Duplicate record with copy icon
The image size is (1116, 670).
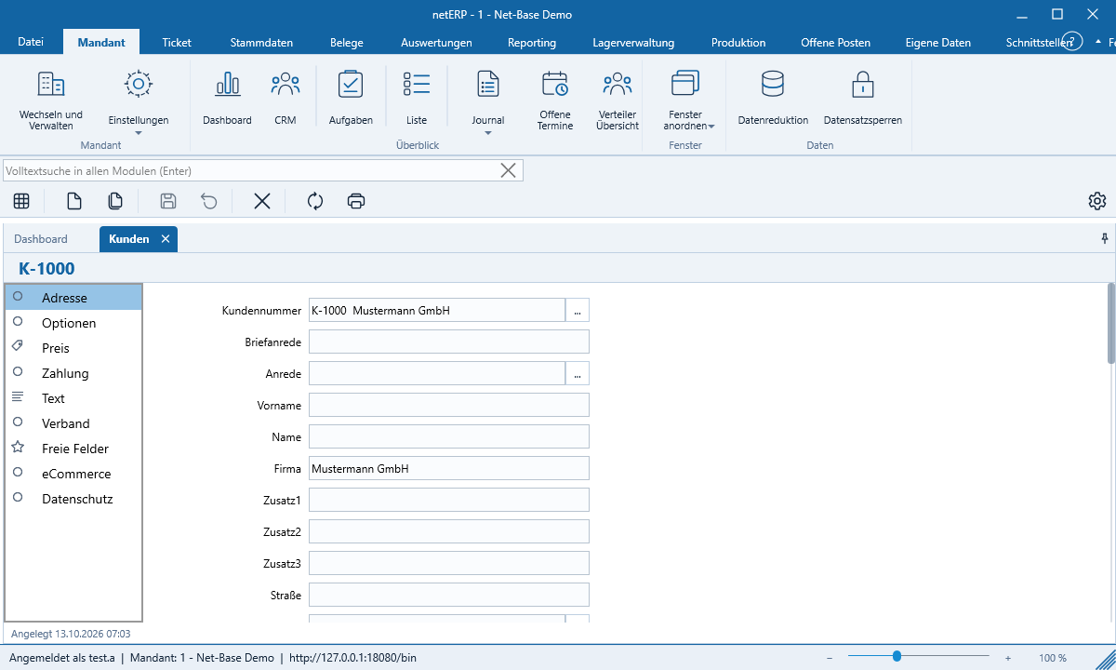pyautogui.click(x=115, y=201)
